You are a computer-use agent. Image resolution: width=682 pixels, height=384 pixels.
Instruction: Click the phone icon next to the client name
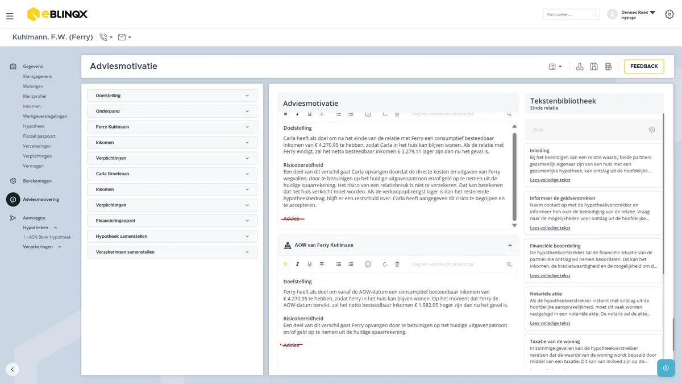click(x=103, y=37)
